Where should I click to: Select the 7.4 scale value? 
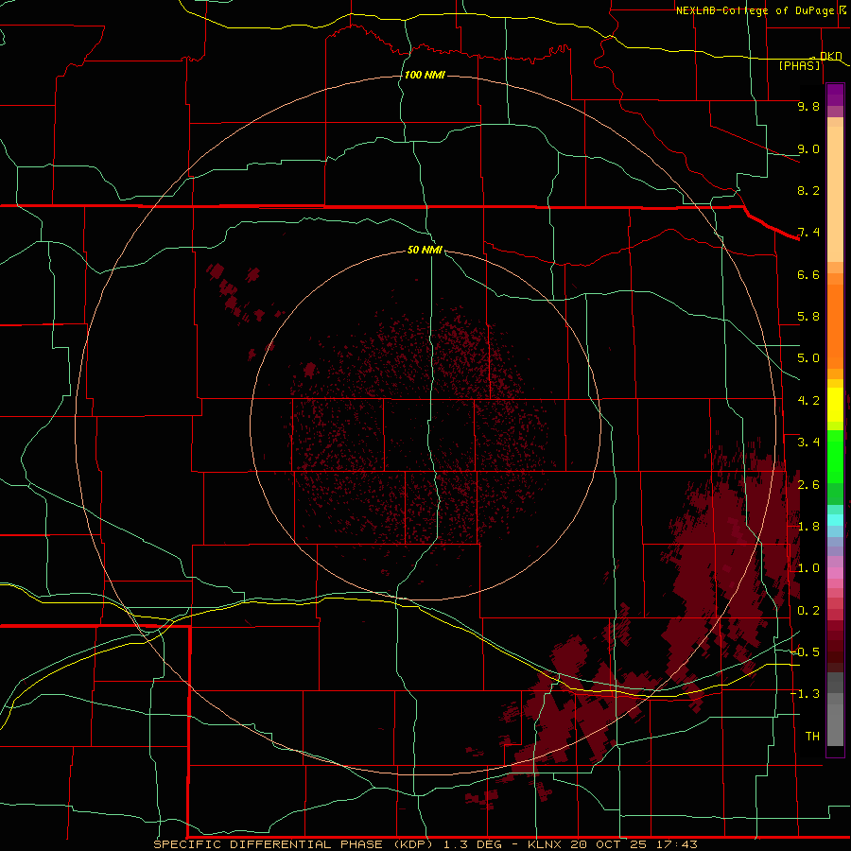tap(808, 233)
